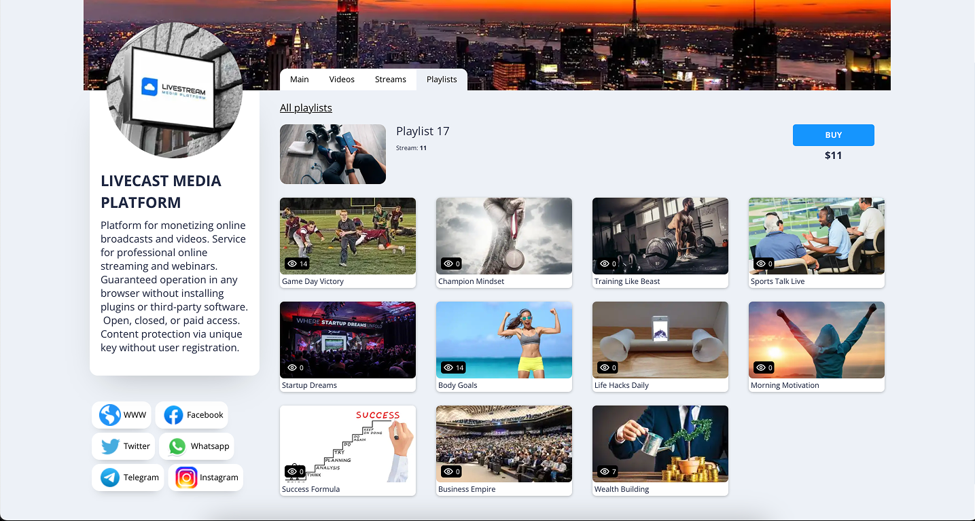
Task: Open the Champion Mindset video
Action: 503,236
